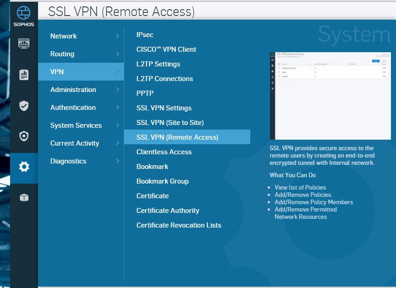Open Clientless Access
The width and height of the screenshot is (396, 288).
coord(164,152)
